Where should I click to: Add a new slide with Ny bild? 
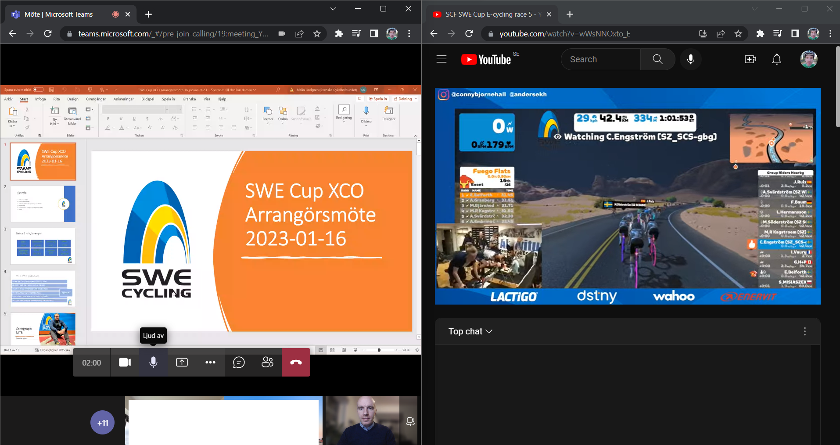click(54, 116)
